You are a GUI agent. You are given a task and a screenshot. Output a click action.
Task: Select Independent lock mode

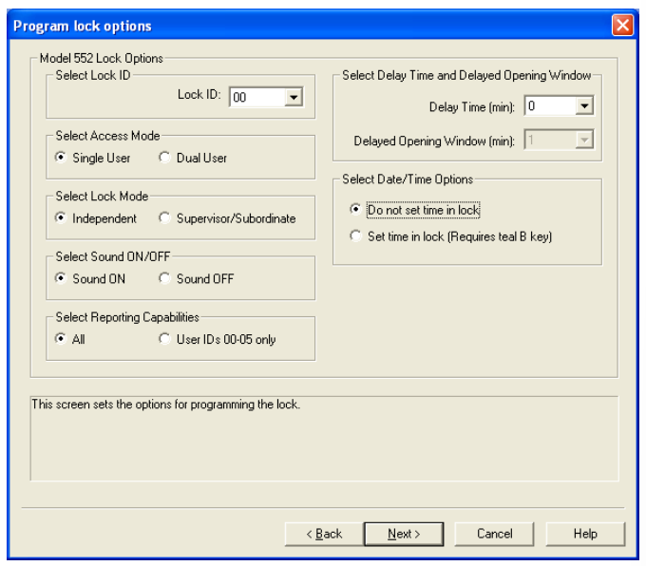click(62, 218)
